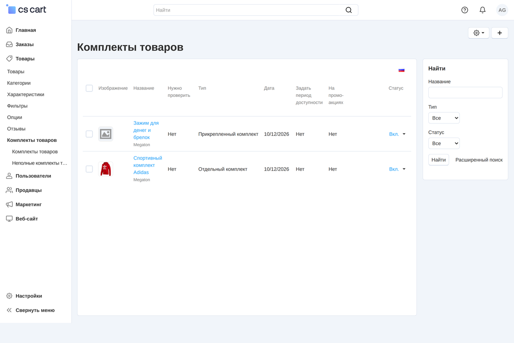This screenshot has width=514, height=343.
Task: Click the tag icon beside Товары
Action: tap(9, 59)
